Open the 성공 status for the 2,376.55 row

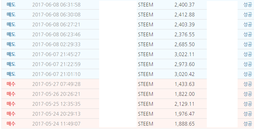click(x=248, y=35)
